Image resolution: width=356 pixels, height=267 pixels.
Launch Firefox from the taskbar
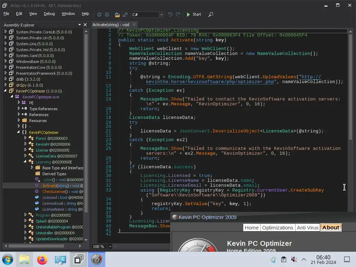pyautogui.click(x=42, y=259)
